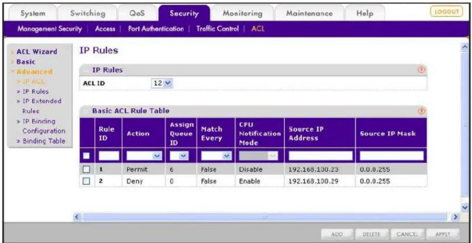Screen dimensions: 472x243
Task: Switch to the Switching tab
Action: pyautogui.click(x=88, y=13)
